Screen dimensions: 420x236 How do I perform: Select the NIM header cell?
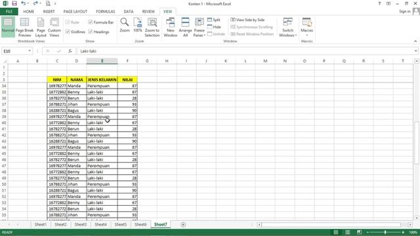[x=57, y=80]
